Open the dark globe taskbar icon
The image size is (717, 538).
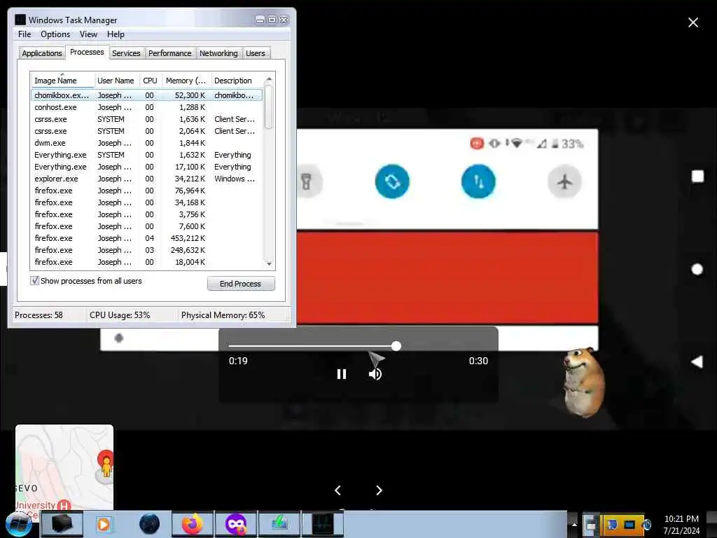pyautogui.click(x=150, y=524)
